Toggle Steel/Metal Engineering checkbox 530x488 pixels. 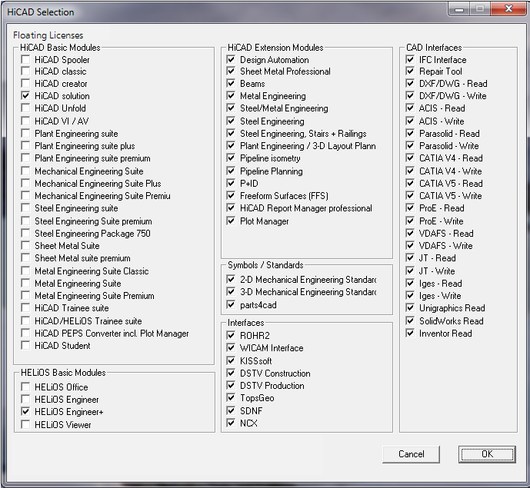[x=232, y=108]
